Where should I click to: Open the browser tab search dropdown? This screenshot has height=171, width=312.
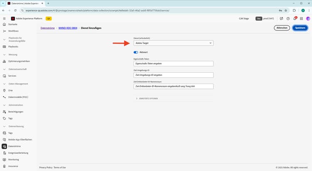(x=3, y=3)
